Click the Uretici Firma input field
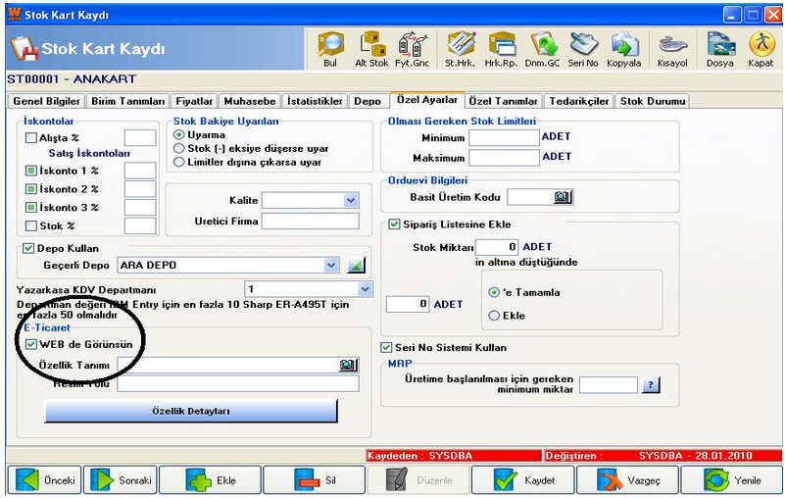Image resolution: width=786 pixels, height=498 pixels. coord(311,221)
